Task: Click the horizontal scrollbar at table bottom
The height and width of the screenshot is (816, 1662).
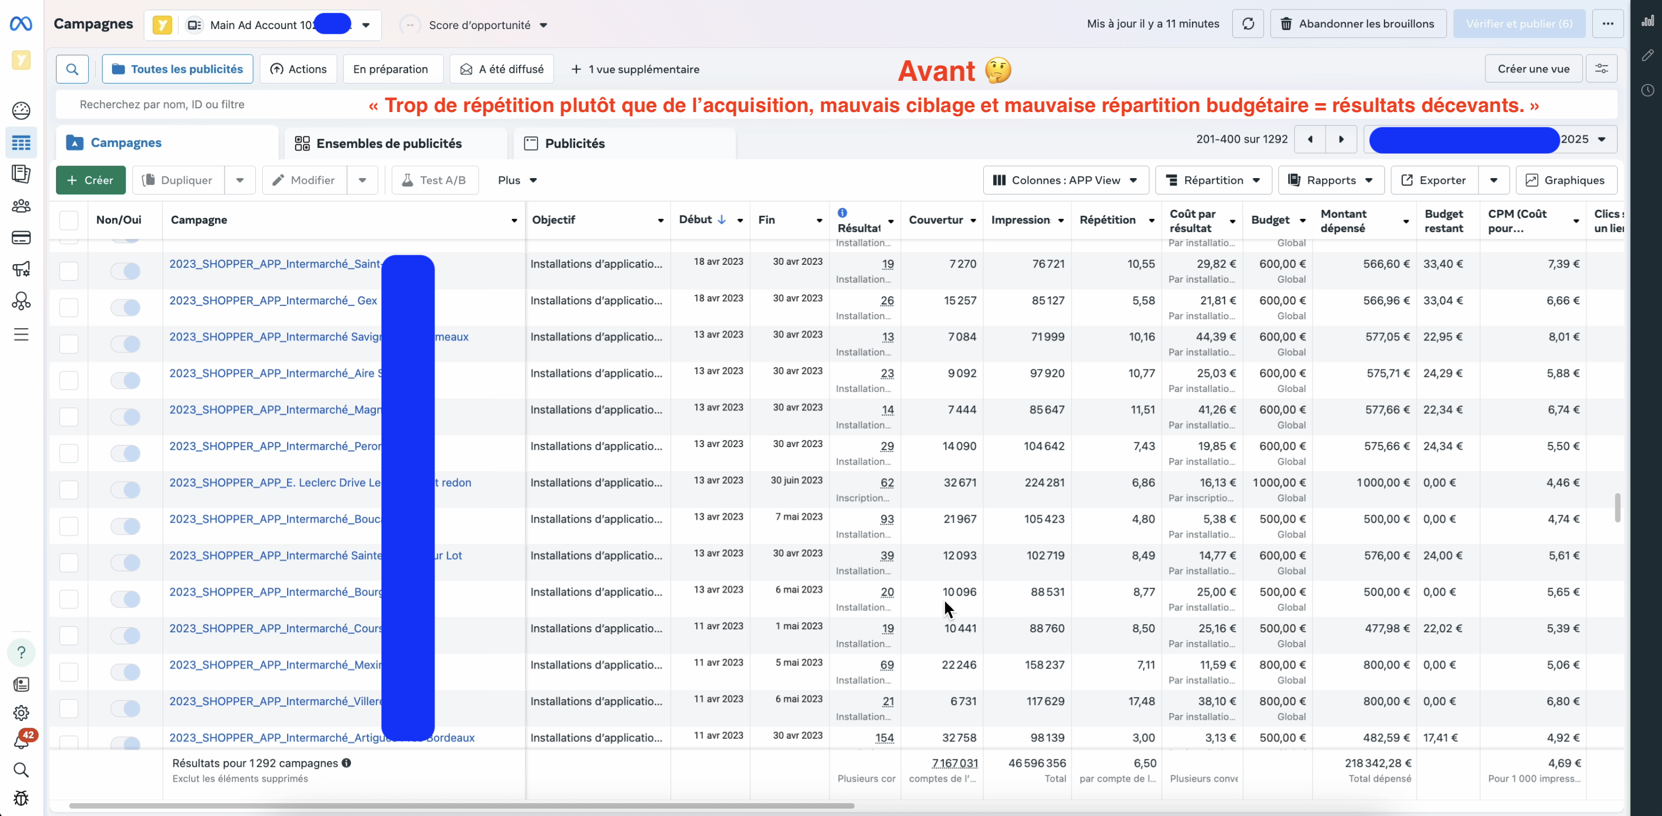Action: pyautogui.click(x=461, y=805)
